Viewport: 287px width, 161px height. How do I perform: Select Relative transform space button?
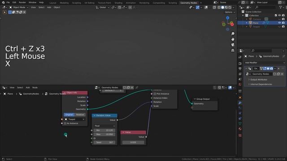(80, 114)
